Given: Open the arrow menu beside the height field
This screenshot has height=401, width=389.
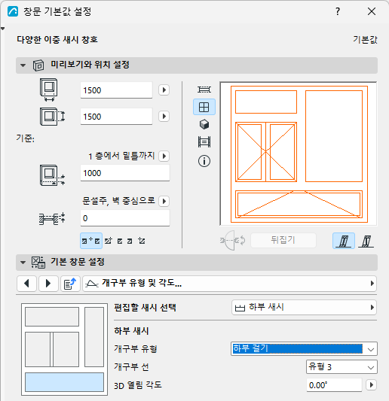Looking at the screenshot, I should coord(164,117).
